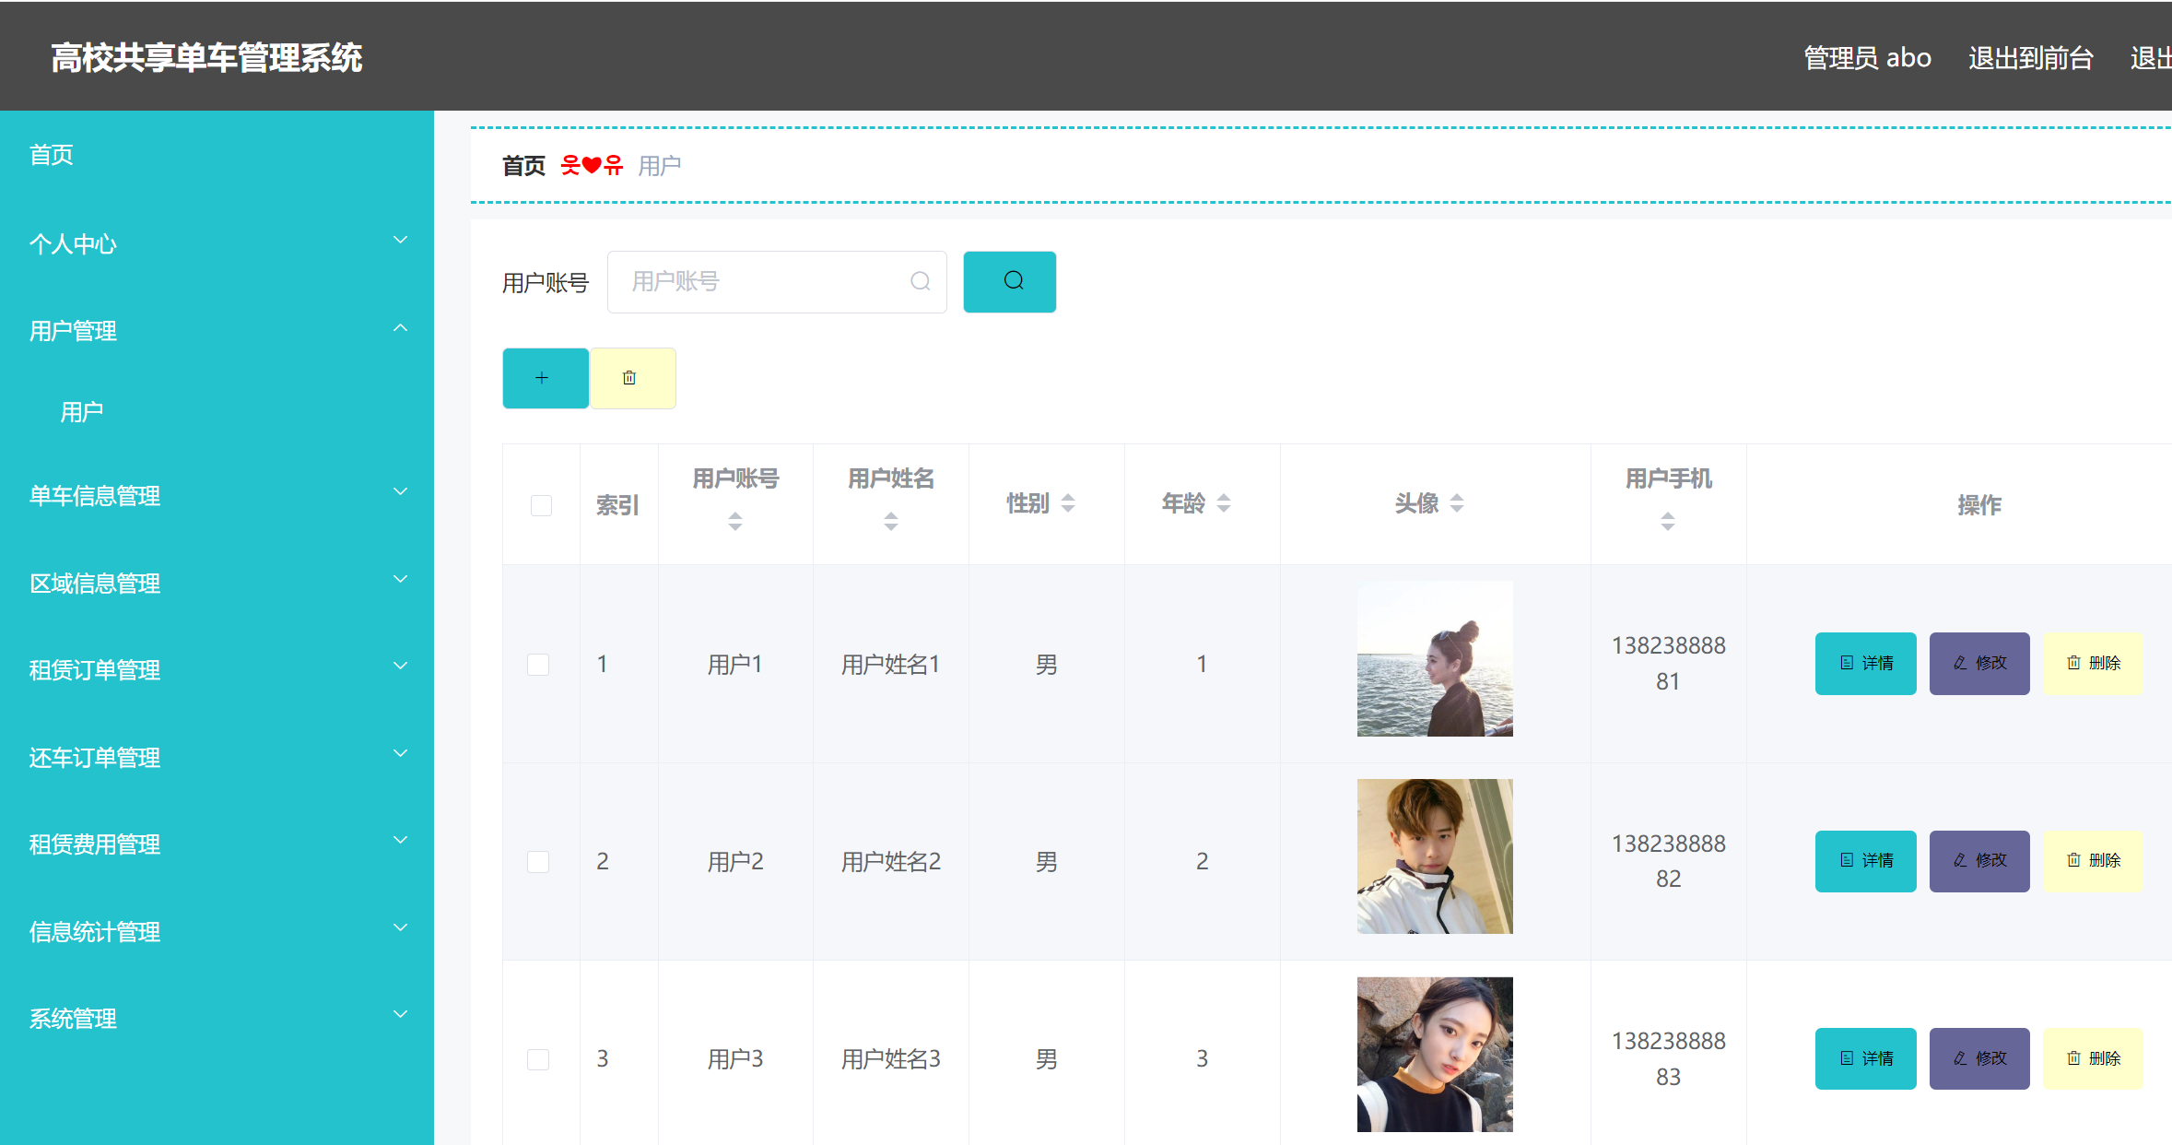Click the plus add-user button

(x=545, y=378)
